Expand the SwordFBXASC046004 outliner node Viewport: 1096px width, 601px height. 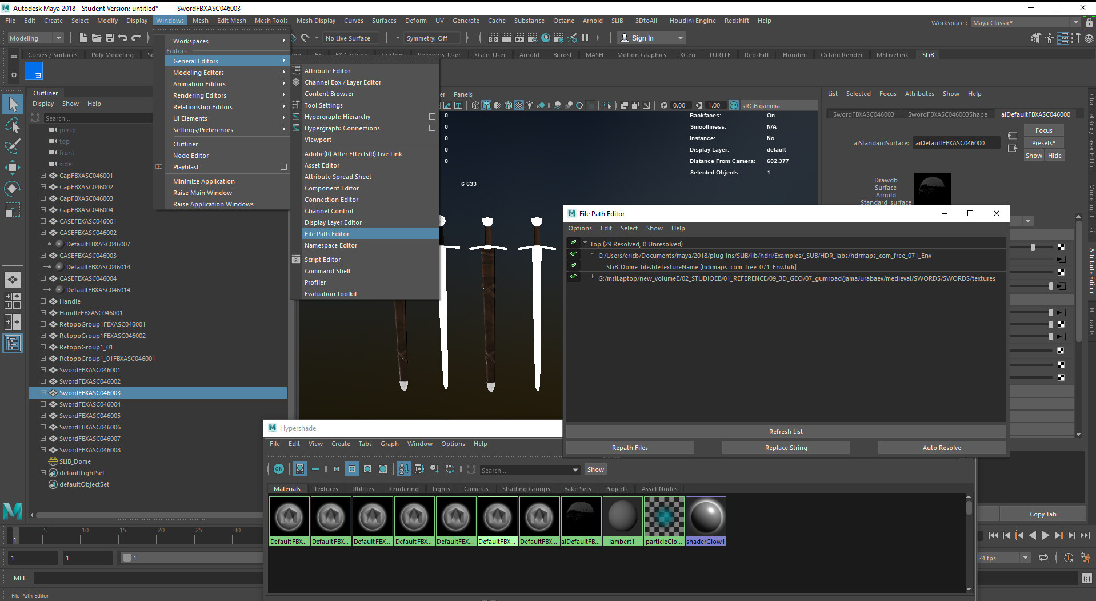click(43, 404)
